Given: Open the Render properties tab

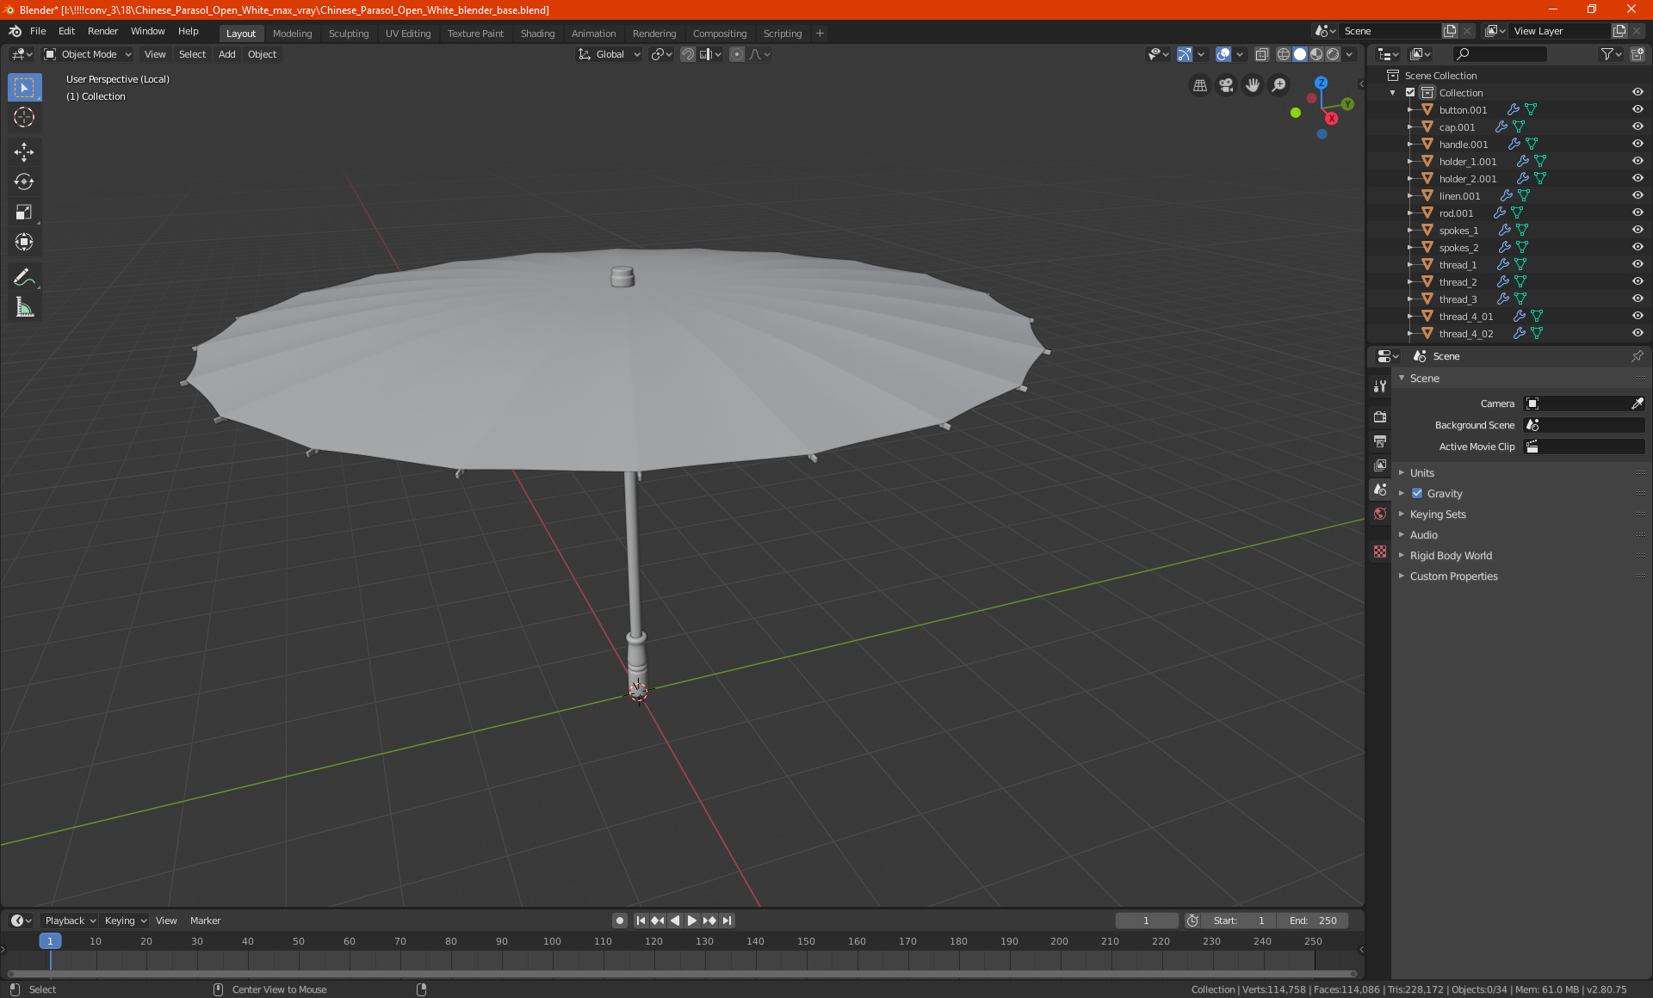Looking at the screenshot, I should pos(1380,417).
